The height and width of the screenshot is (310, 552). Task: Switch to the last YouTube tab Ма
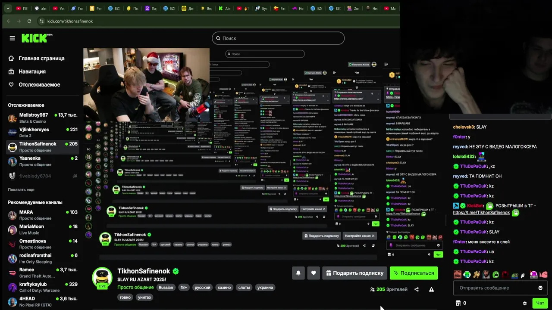[x=390, y=9]
